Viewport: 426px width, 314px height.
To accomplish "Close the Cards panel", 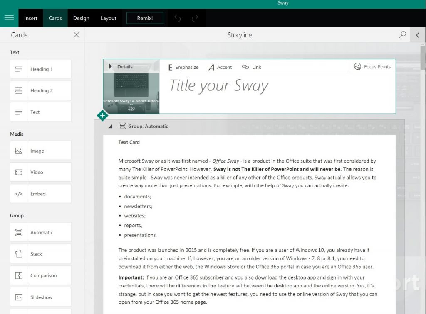I will (77, 35).
